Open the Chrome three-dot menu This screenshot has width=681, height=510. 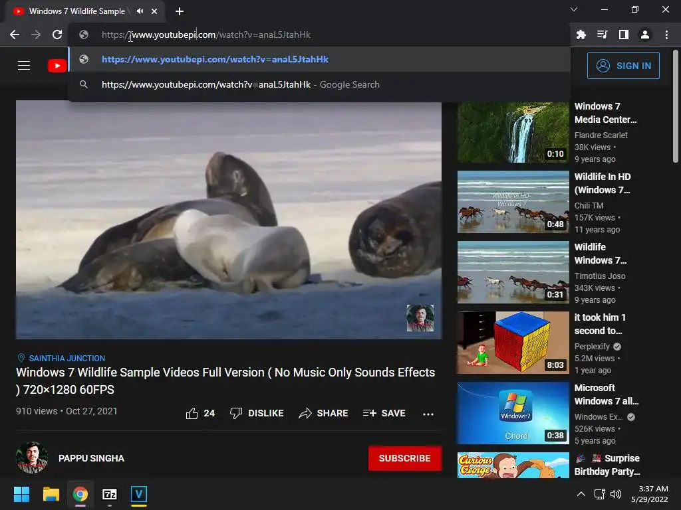666,35
